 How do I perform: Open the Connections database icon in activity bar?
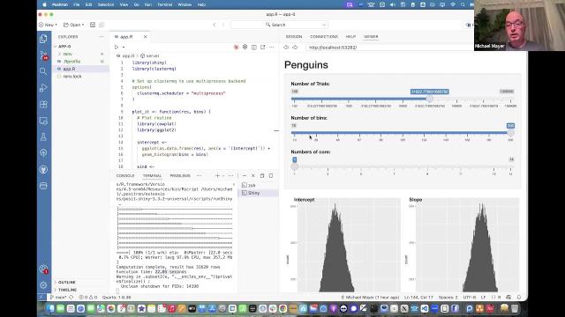point(43,186)
